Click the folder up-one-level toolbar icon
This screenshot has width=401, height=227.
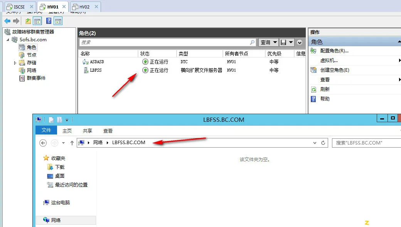28,21
